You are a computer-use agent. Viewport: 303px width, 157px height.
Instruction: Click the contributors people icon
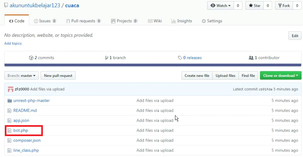(251, 58)
